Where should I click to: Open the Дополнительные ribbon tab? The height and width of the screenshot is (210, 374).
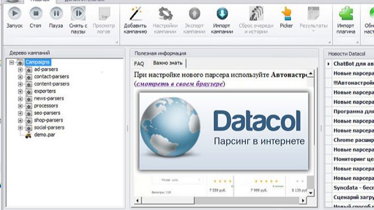pos(84,1)
